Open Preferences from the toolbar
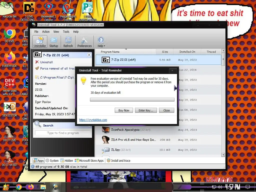This screenshot has height=192, width=256. click(x=84, y=42)
